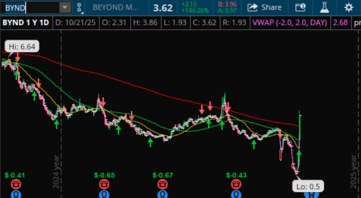The width and height of the screenshot is (361, 198).
Task: Click the $-0.67 earnings value
Action: click(x=162, y=175)
